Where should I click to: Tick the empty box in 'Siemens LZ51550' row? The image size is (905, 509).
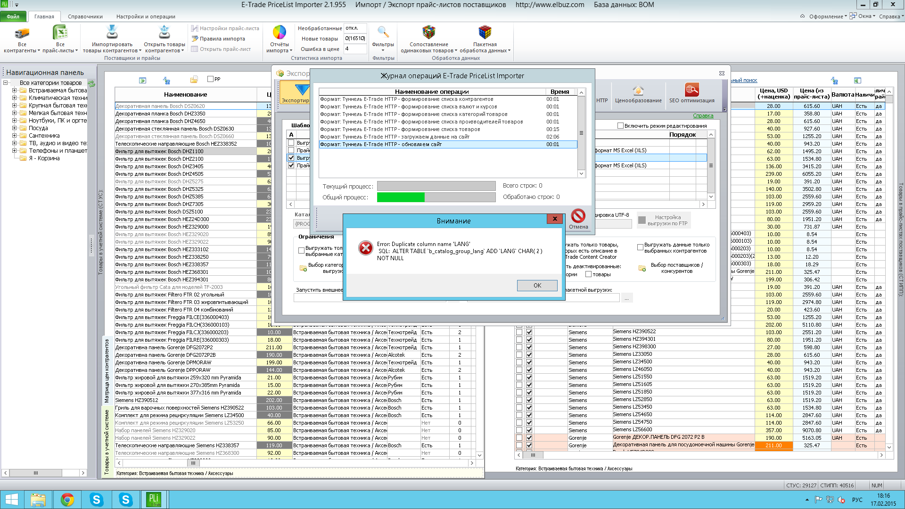519,378
